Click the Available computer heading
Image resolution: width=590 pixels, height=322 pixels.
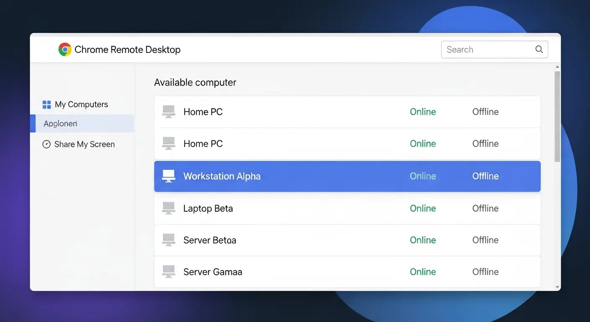tap(195, 82)
